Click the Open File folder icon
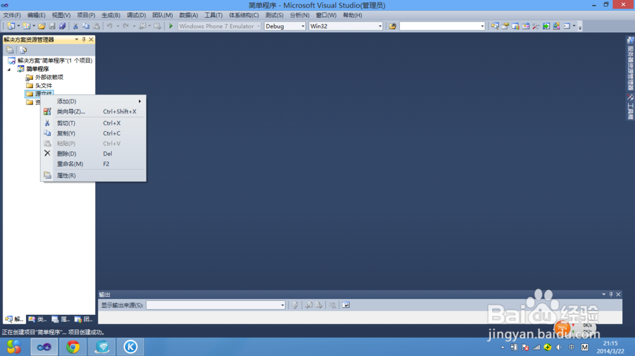The width and height of the screenshot is (635, 356). tap(42, 26)
